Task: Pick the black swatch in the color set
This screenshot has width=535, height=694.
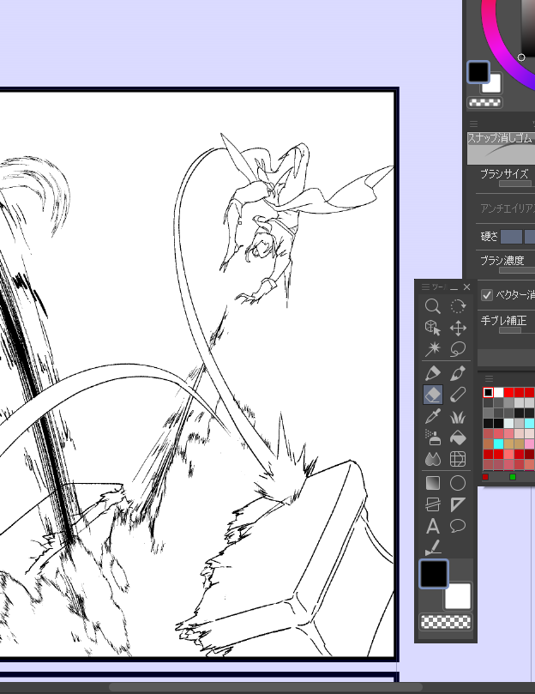Action: point(488,392)
